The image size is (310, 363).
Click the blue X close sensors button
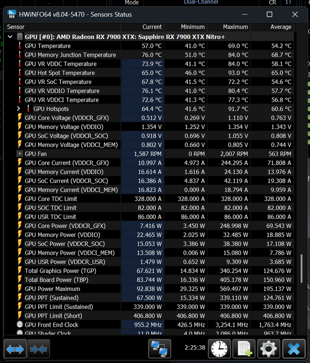click(294, 349)
